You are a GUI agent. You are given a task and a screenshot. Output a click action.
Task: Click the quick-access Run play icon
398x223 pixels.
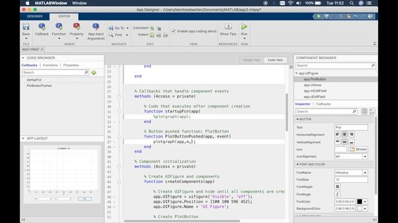[319, 17]
